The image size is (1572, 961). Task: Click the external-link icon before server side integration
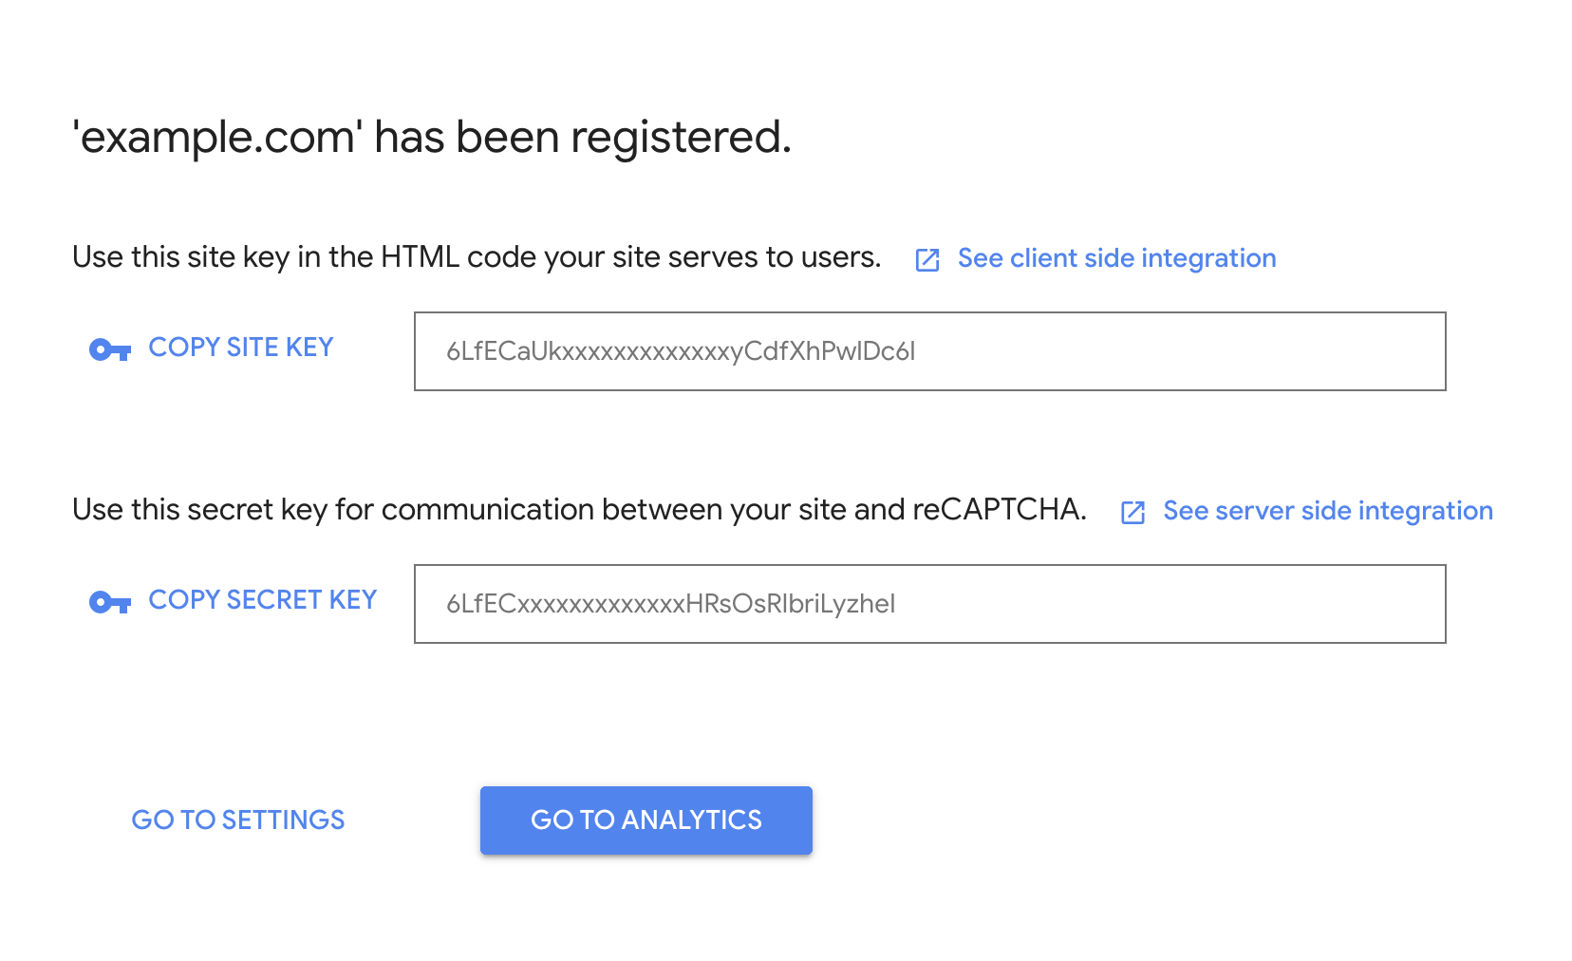pyautogui.click(x=1133, y=512)
